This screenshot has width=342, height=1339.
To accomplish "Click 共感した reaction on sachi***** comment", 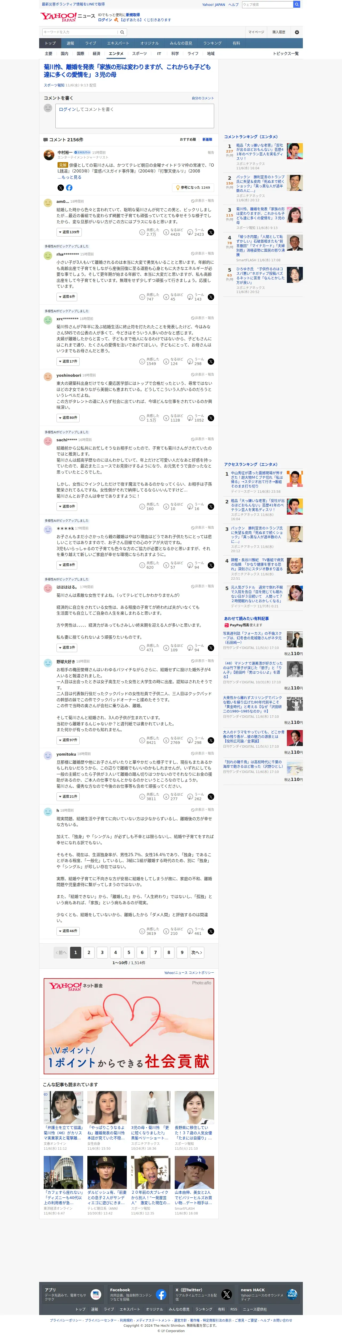I will point(149,506).
